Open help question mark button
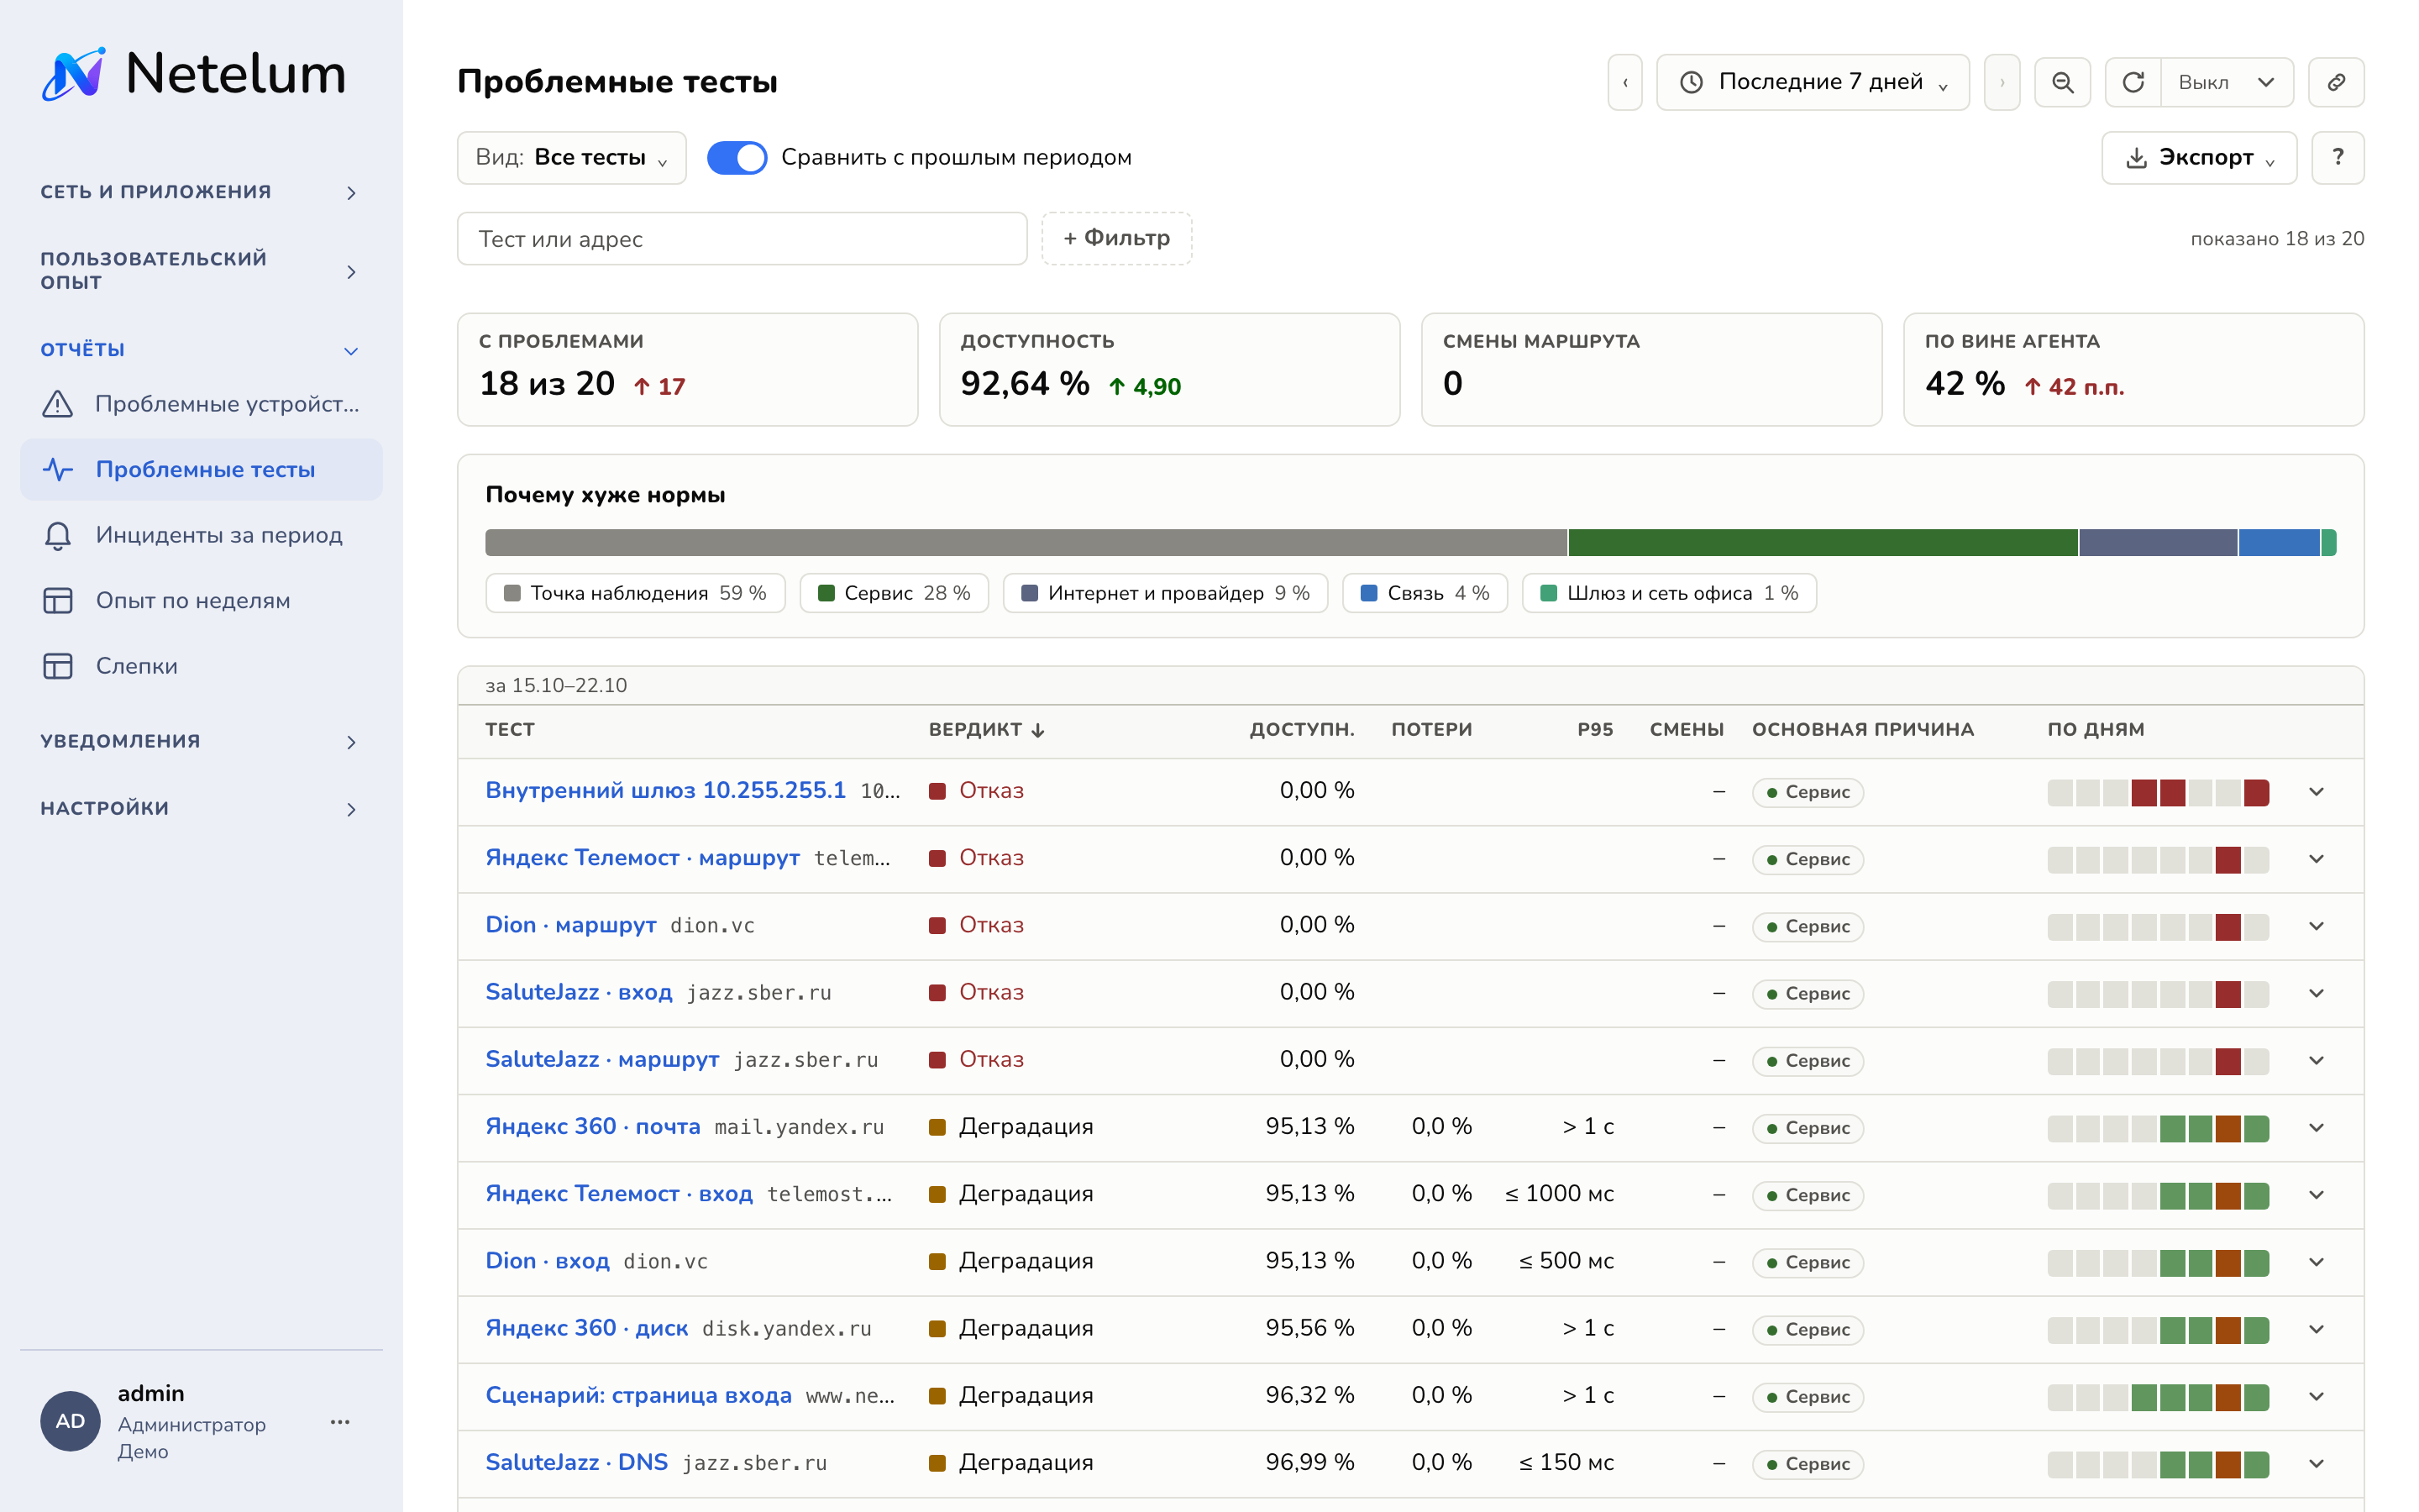The image size is (2419, 1512). (x=2337, y=157)
